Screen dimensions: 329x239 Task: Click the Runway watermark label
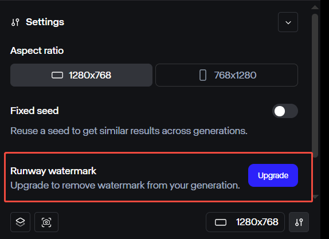tap(53, 171)
